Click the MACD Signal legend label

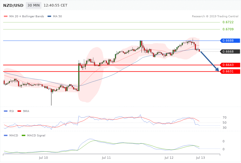(x=36, y=135)
